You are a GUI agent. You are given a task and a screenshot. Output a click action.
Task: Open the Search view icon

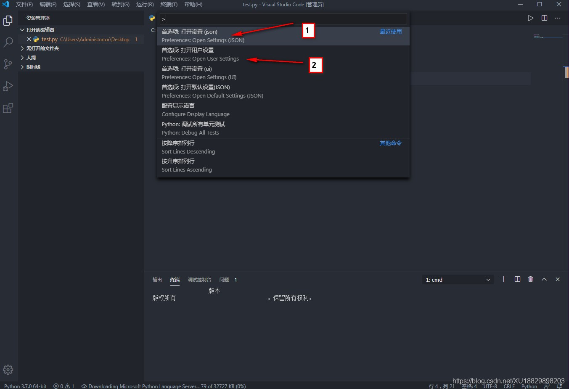point(8,42)
